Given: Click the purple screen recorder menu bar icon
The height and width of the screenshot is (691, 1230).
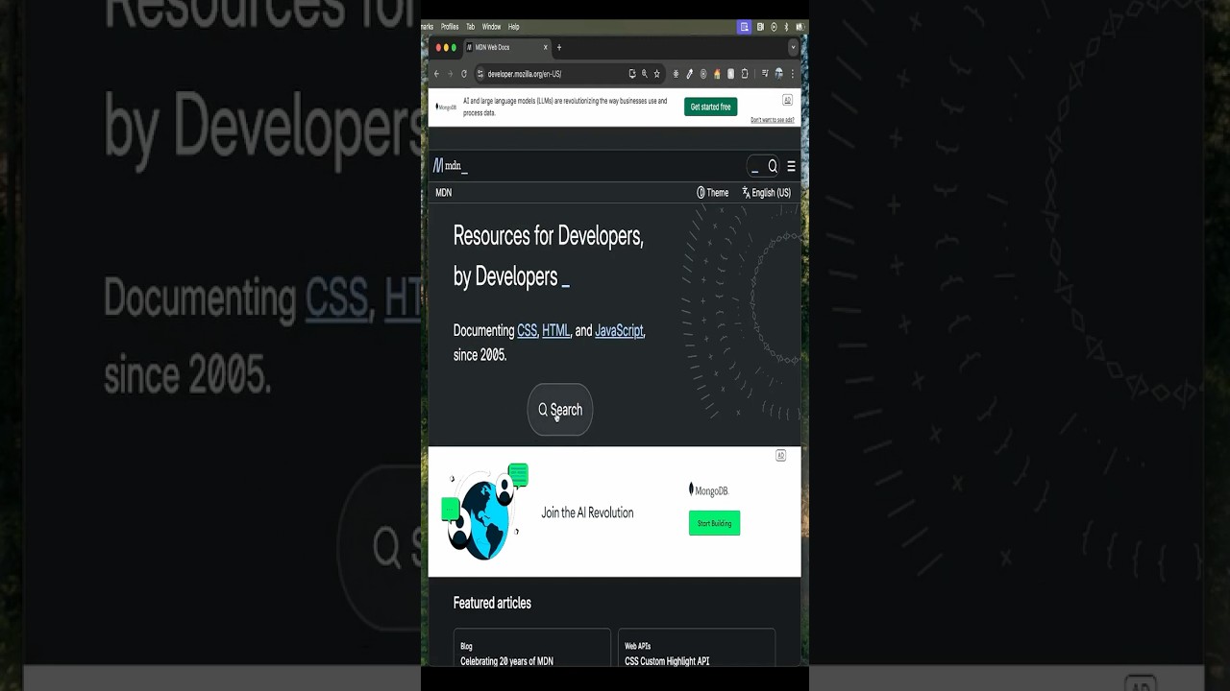Looking at the screenshot, I should 744,27.
